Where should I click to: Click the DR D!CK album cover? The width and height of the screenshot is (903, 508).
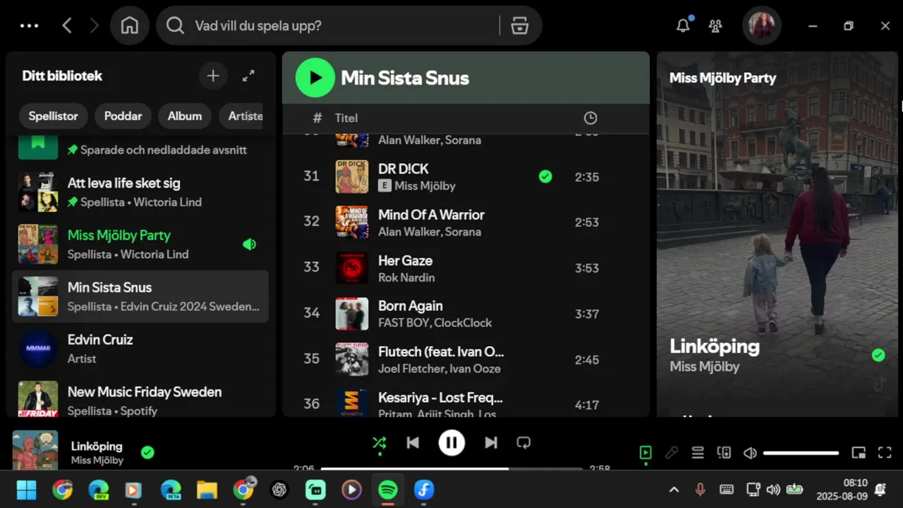[352, 176]
